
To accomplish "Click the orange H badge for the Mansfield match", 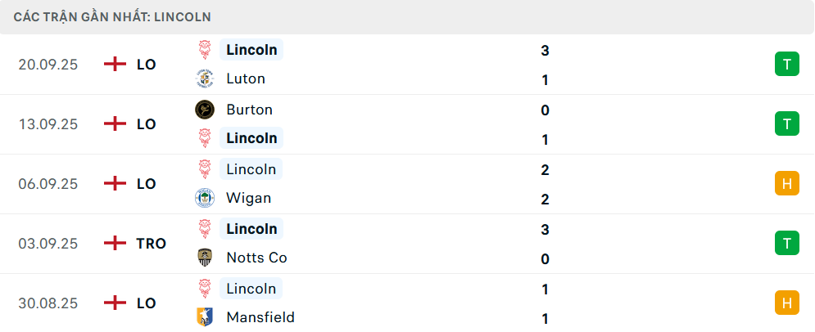I will pos(787,303).
